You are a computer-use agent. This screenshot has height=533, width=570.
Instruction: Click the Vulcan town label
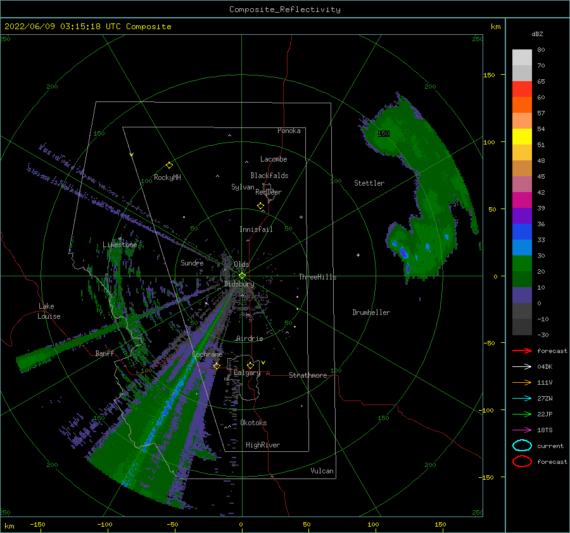pyautogui.click(x=322, y=470)
